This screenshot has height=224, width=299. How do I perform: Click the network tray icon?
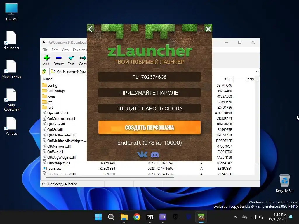click(254, 217)
